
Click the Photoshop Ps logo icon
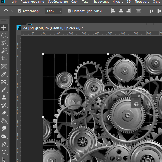(x=3, y=2)
